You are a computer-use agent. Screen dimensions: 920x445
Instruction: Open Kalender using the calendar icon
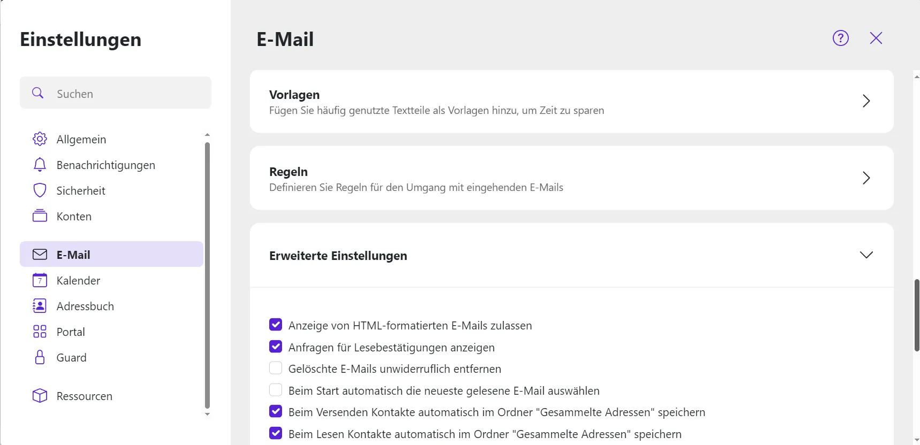click(39, 280)
